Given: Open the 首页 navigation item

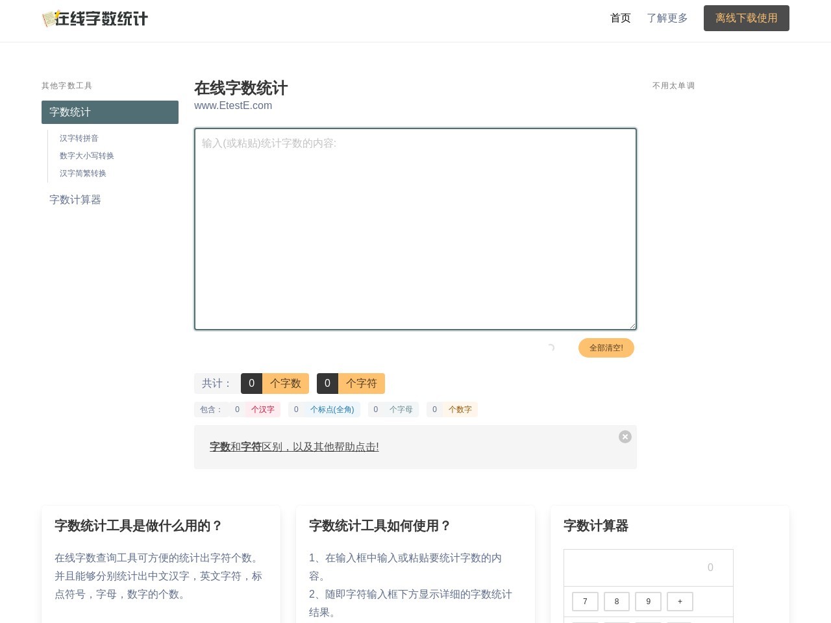Looking at the screenshot, I should (x=620, y=18).
